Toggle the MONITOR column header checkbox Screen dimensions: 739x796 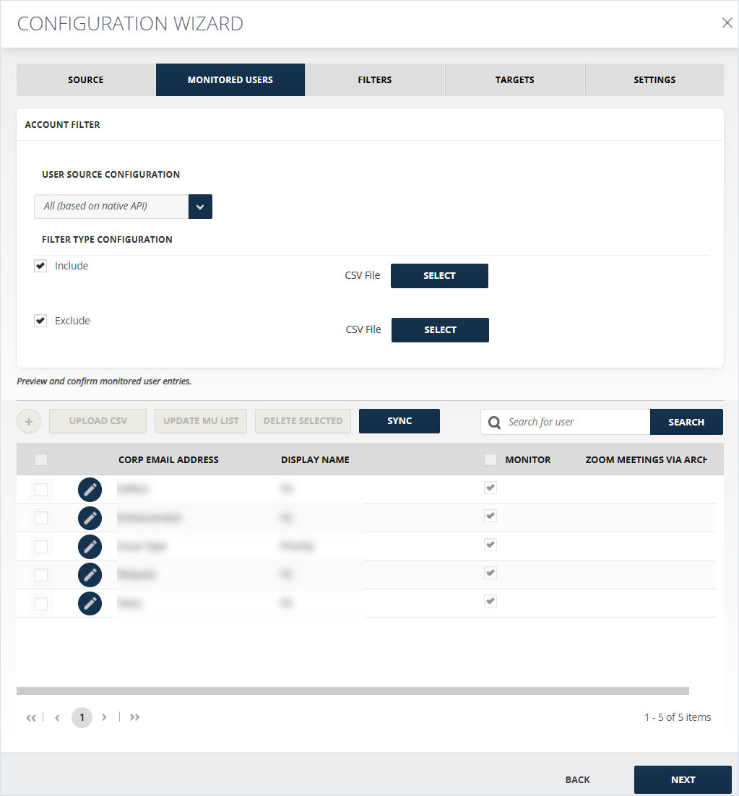pos(490,459)
